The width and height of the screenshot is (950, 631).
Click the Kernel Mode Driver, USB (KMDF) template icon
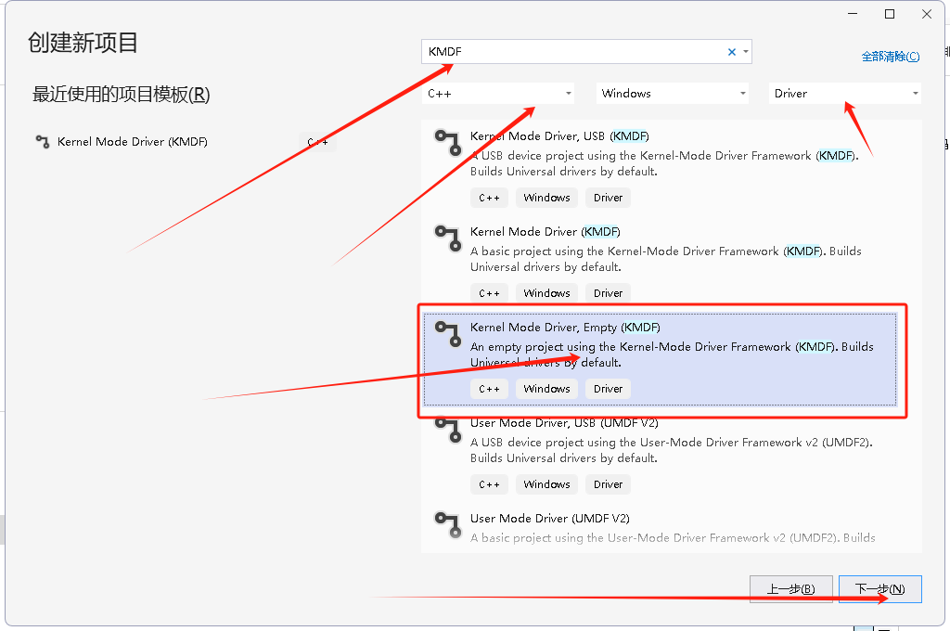(448, 143)
